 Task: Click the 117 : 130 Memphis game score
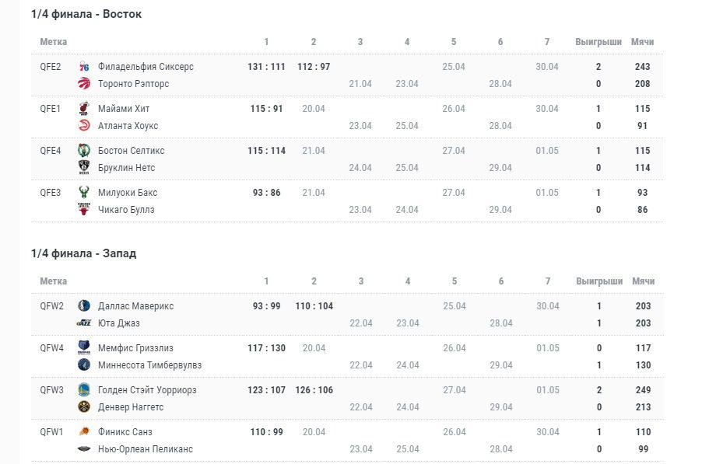click(266, 348)
